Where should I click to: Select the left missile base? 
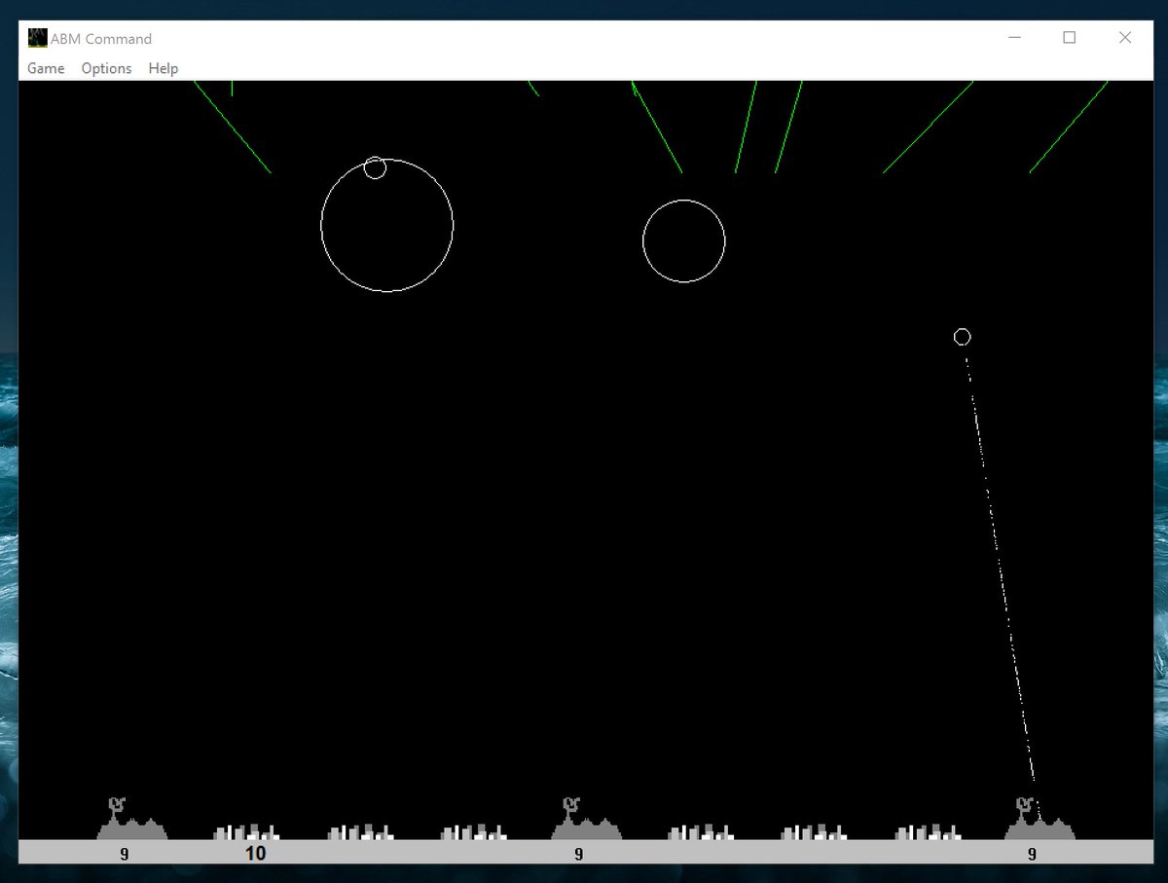coord(131,820)
